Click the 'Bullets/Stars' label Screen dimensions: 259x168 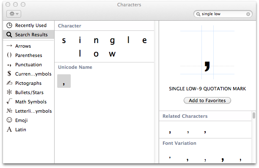pos(29,92)
